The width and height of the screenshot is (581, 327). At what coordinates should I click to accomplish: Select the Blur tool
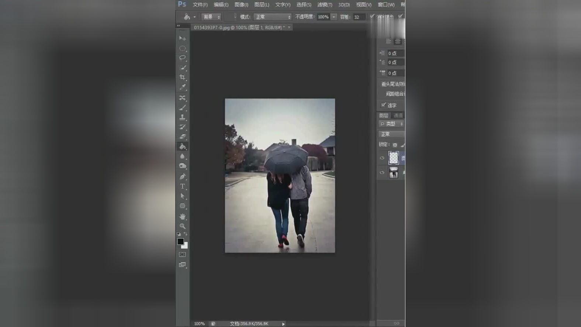point(182,156)
